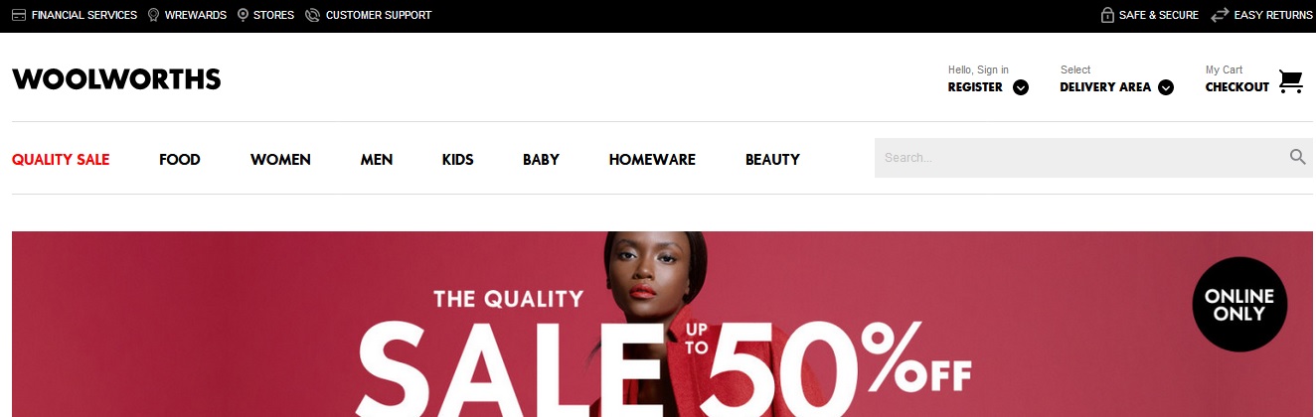Expand the Delivery Area dropdown arrow

coord(1166,87)
